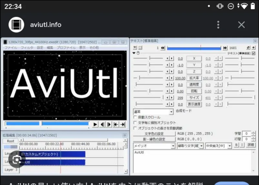The width and height of the screenshot is (259, 185).
Task: Open the フィルタ menu
Action: [x=27, y=47]
